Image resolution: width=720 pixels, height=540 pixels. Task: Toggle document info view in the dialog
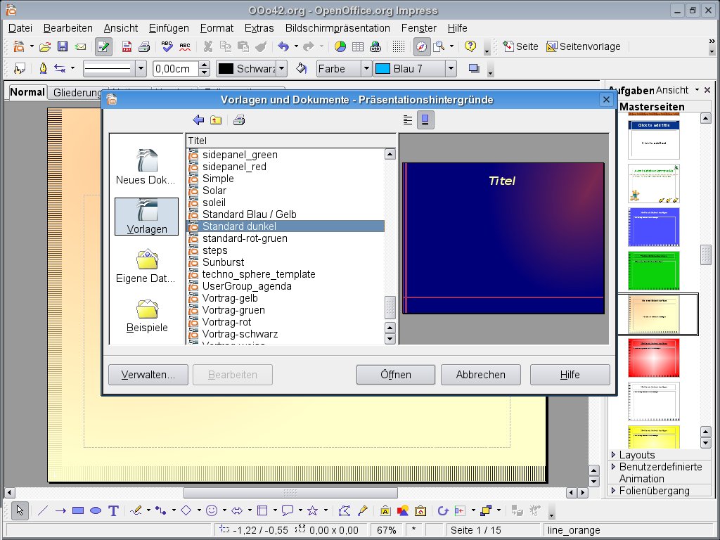408,120
